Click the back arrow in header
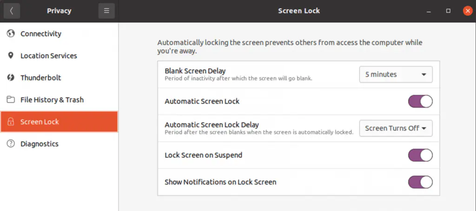 12,11
